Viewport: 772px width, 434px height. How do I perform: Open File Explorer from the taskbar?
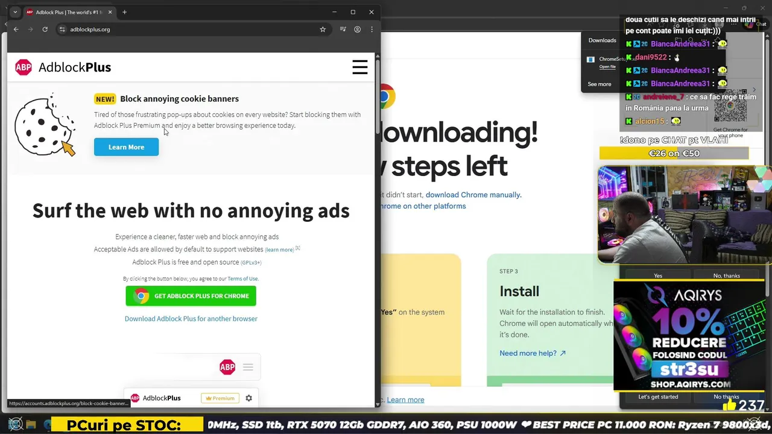pos(31,424)
